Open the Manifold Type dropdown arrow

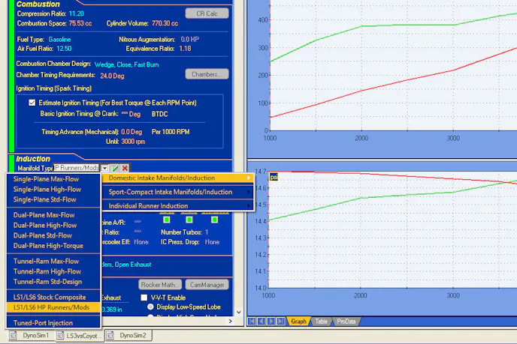105,169
